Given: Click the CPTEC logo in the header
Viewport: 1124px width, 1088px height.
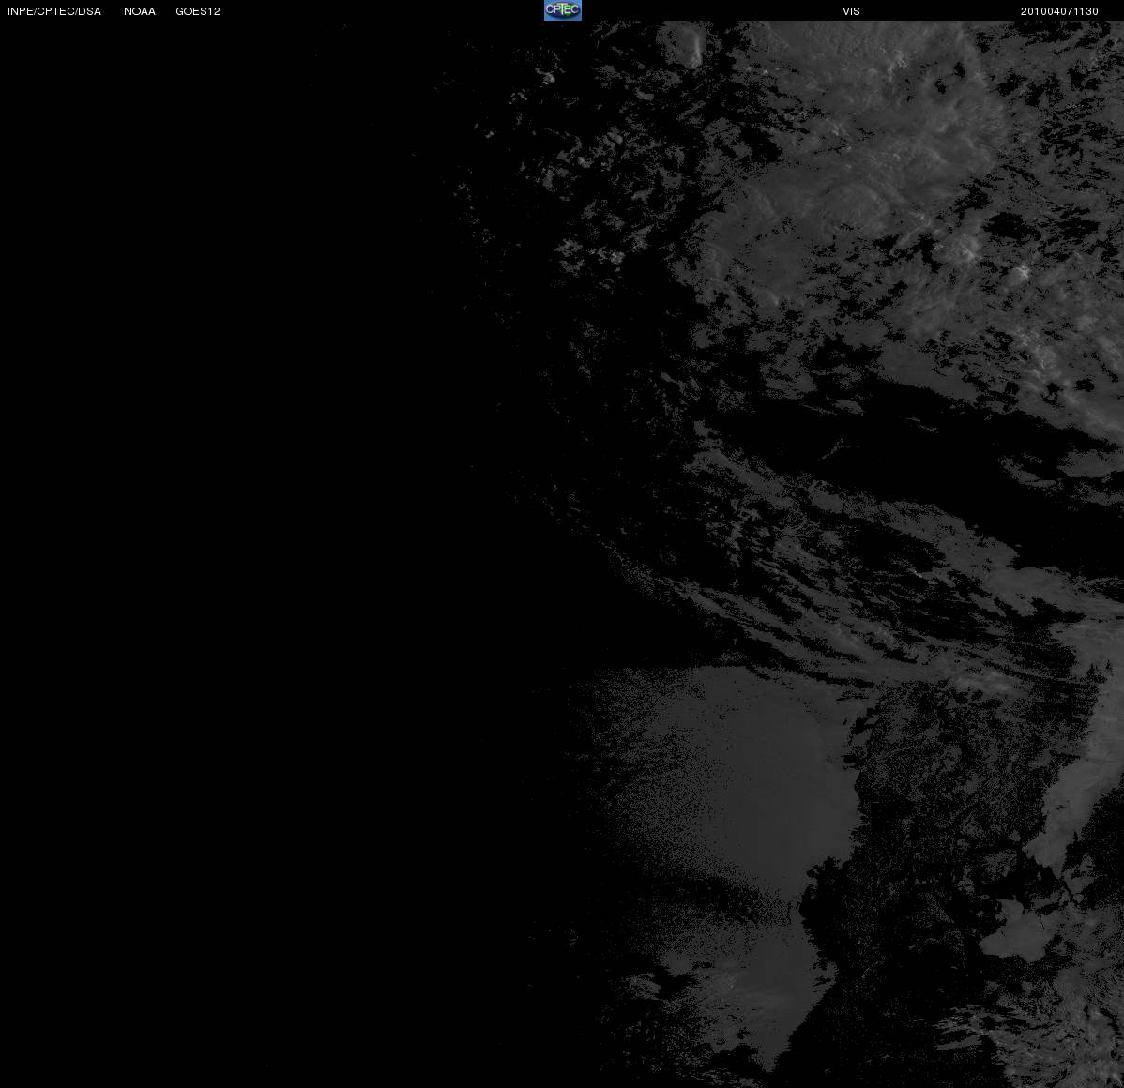Looking at the screenshot, I should 563,10.
